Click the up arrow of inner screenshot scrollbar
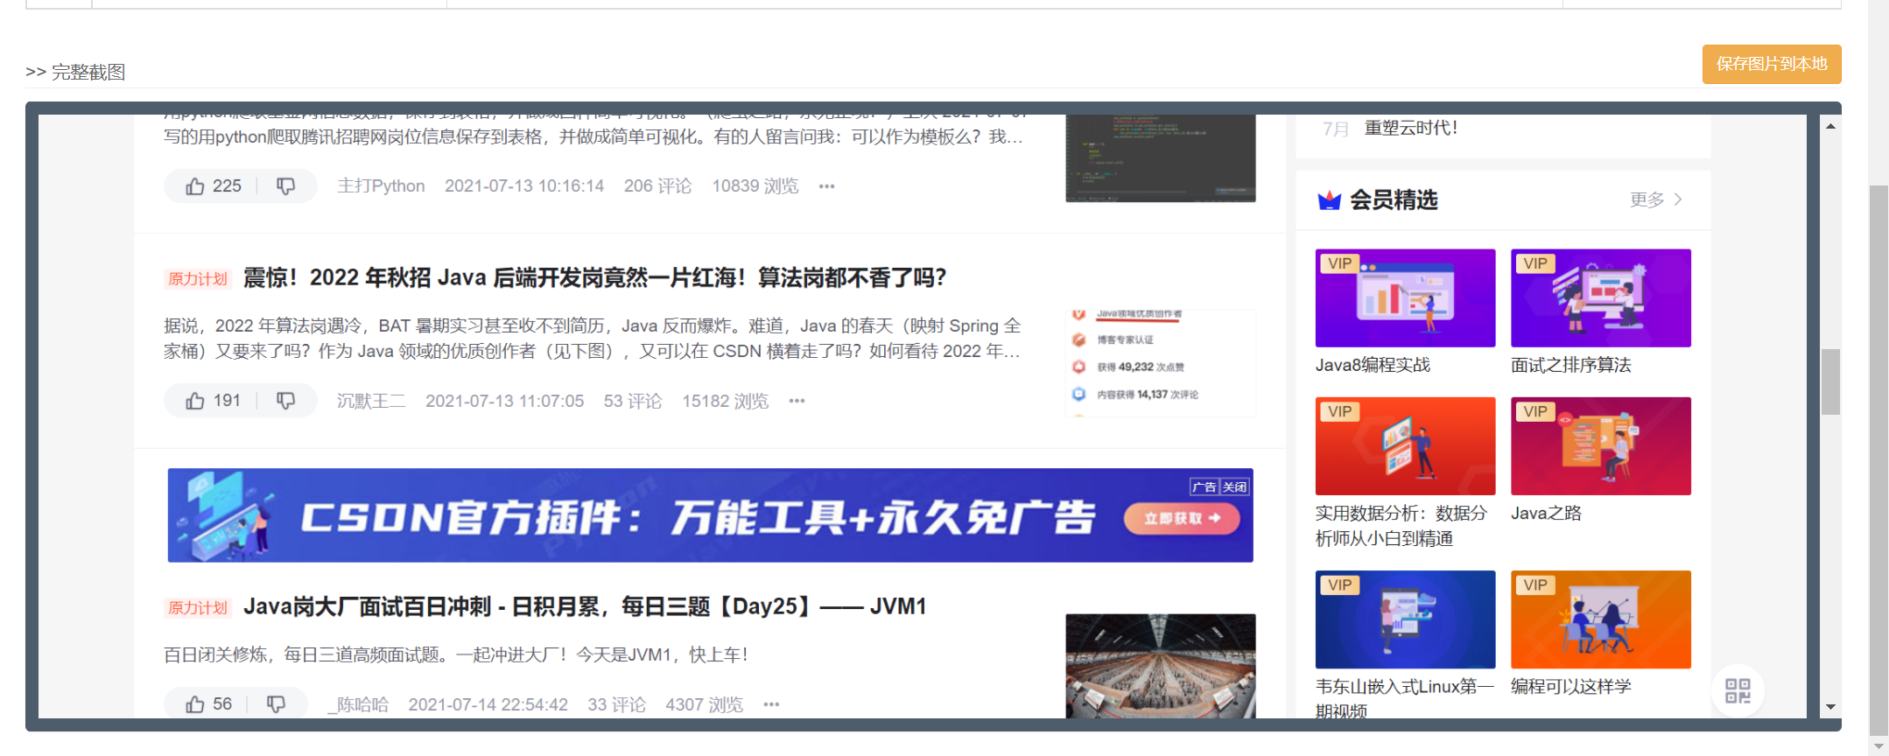The width and height of the screenshot is (1889, 756). point(1830,127)
